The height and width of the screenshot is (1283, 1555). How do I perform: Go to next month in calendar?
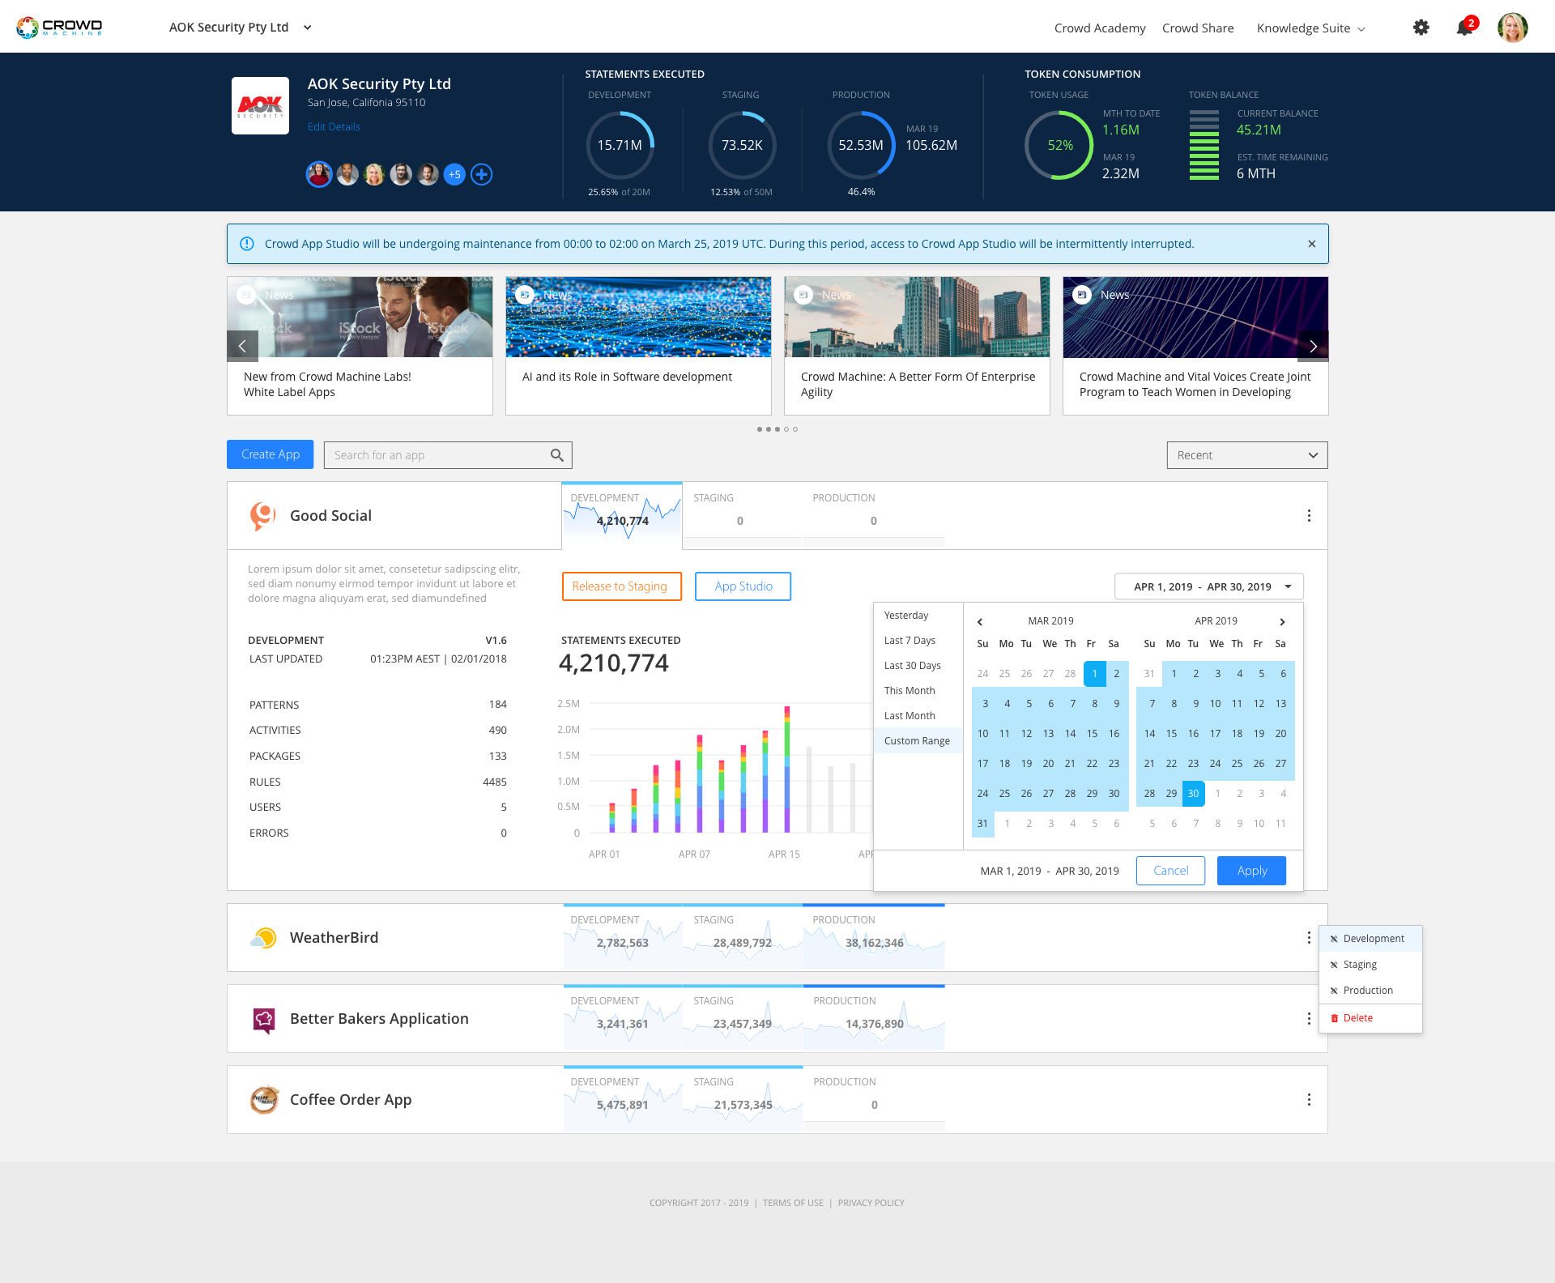point(1282,622)
